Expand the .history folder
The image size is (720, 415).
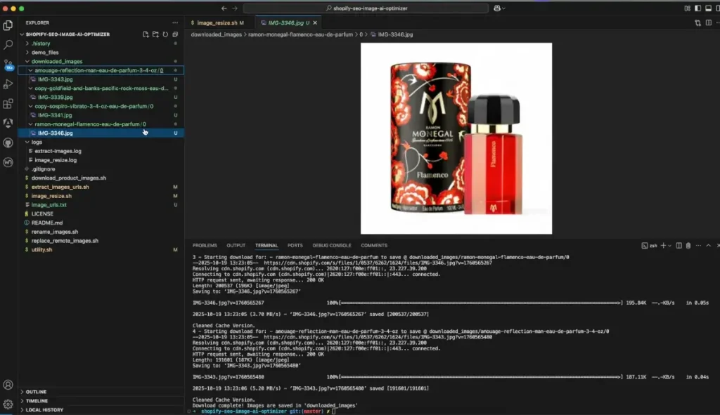click(x=41, y=44)
